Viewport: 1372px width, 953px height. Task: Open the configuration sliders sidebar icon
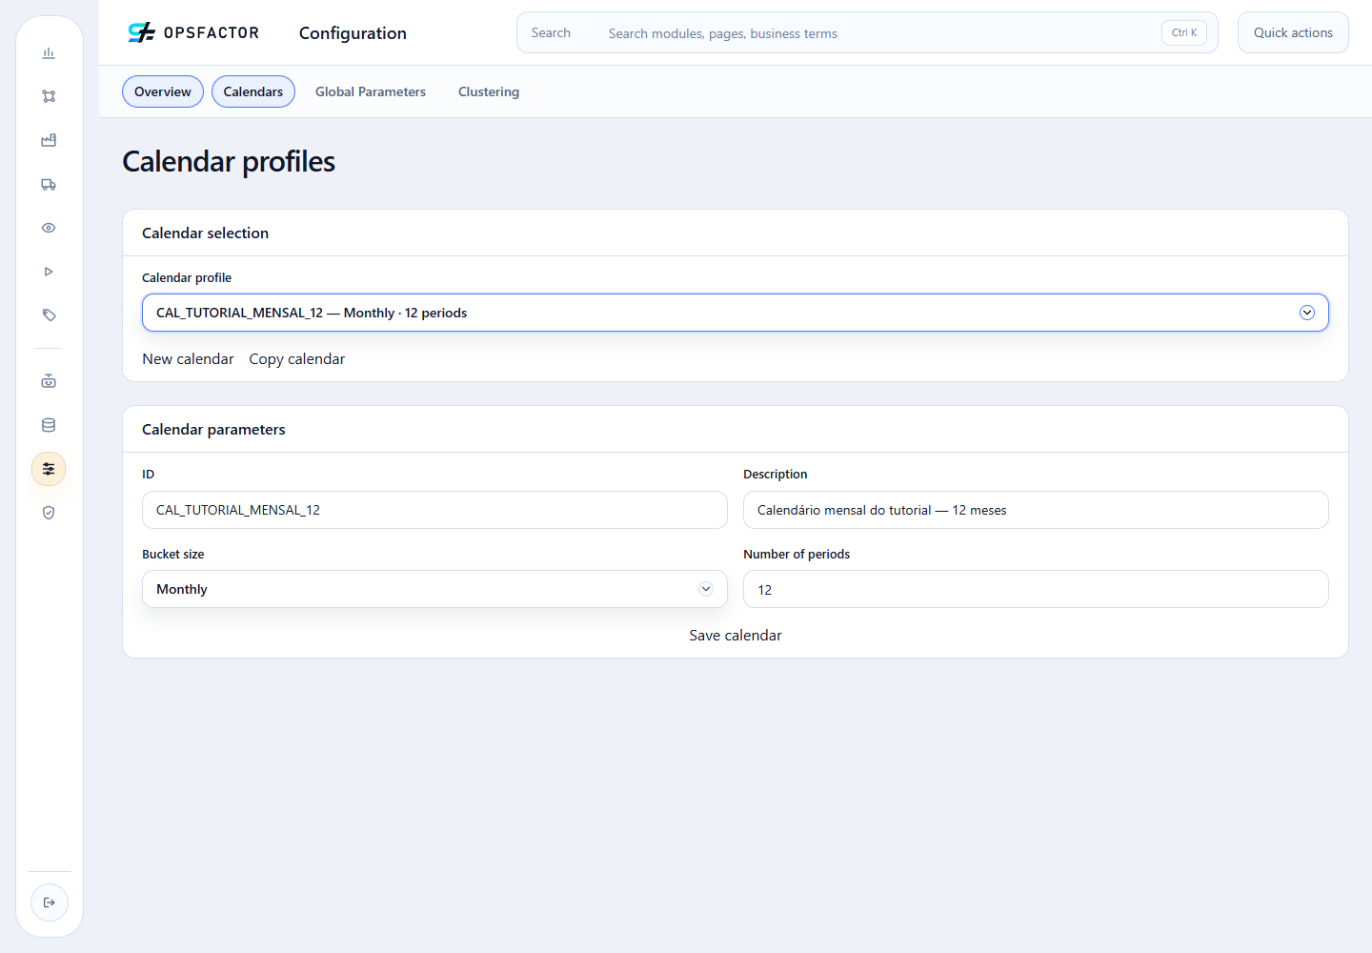point(49,469)
